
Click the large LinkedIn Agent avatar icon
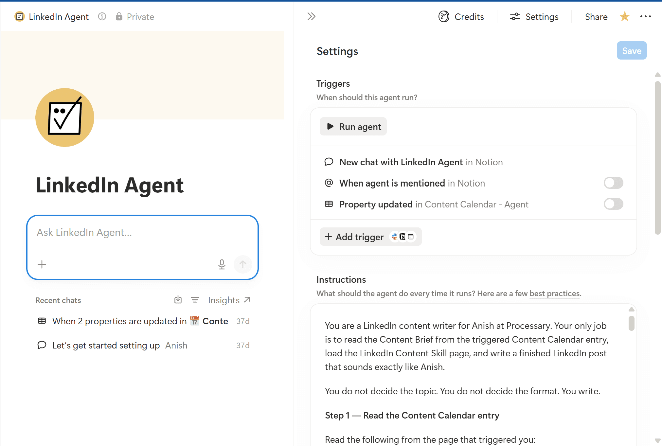[65, 117]
